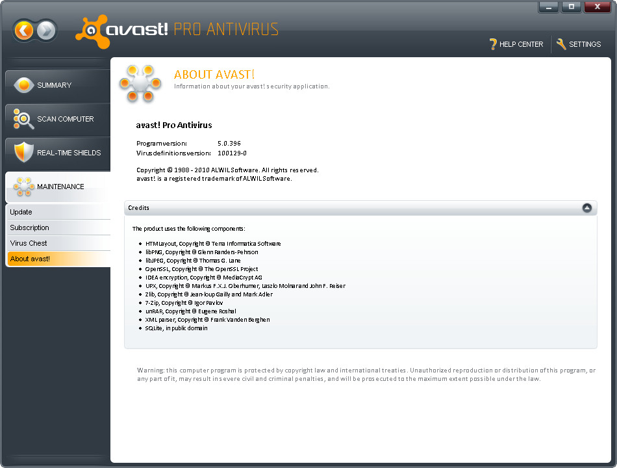
Task: Click the Settings wrench icon
Action: (561, 44)
